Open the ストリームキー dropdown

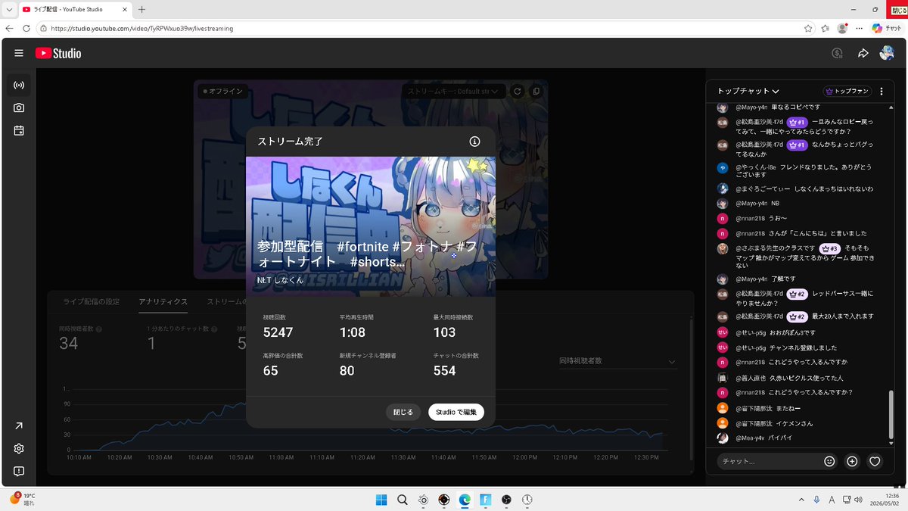click(452, 91)
